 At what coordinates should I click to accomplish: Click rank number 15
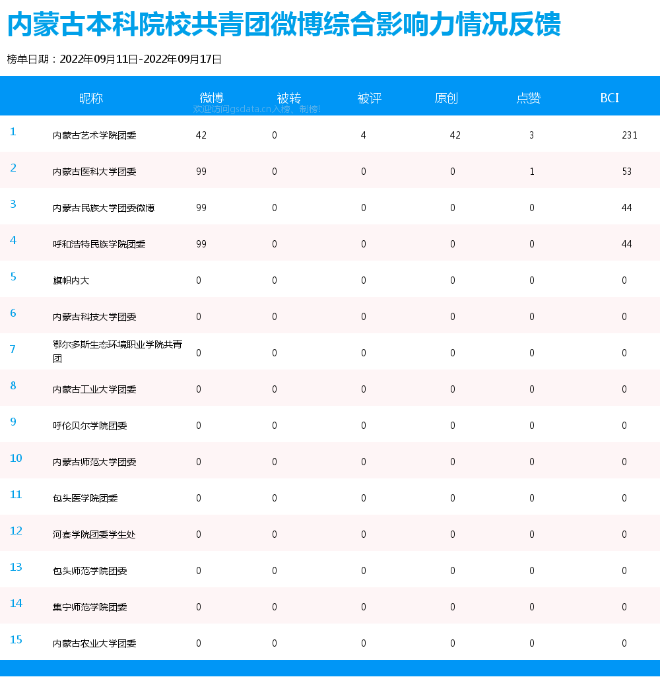(x=16, y=639)
